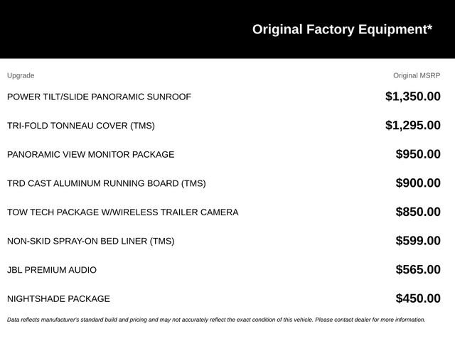Select Nightshade Package entry
This screenshot has width=455, height=341.
[x=58, y=298]
